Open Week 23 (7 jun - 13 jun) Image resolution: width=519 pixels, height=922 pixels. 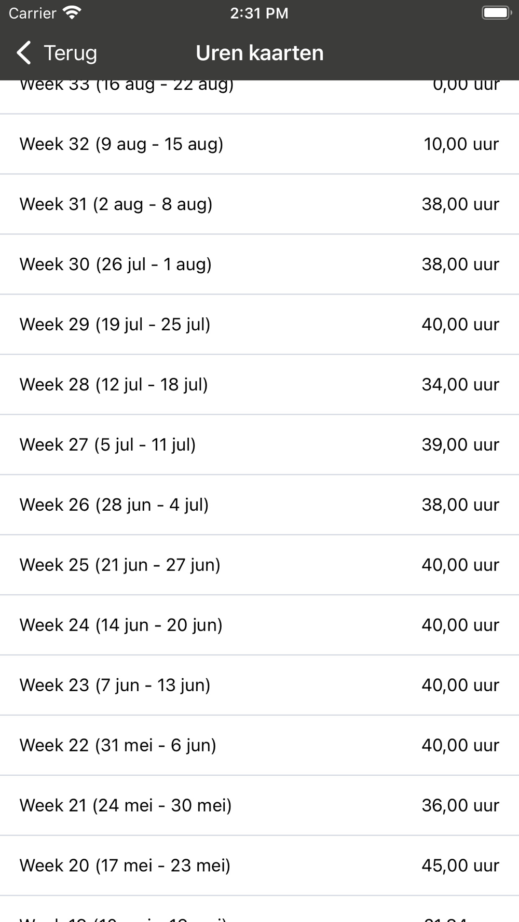[x=259, y=686]
